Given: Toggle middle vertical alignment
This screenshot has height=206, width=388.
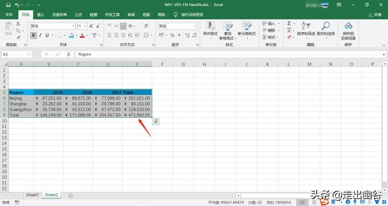Looking at the screenshot, I should click(x=116, y=26).
